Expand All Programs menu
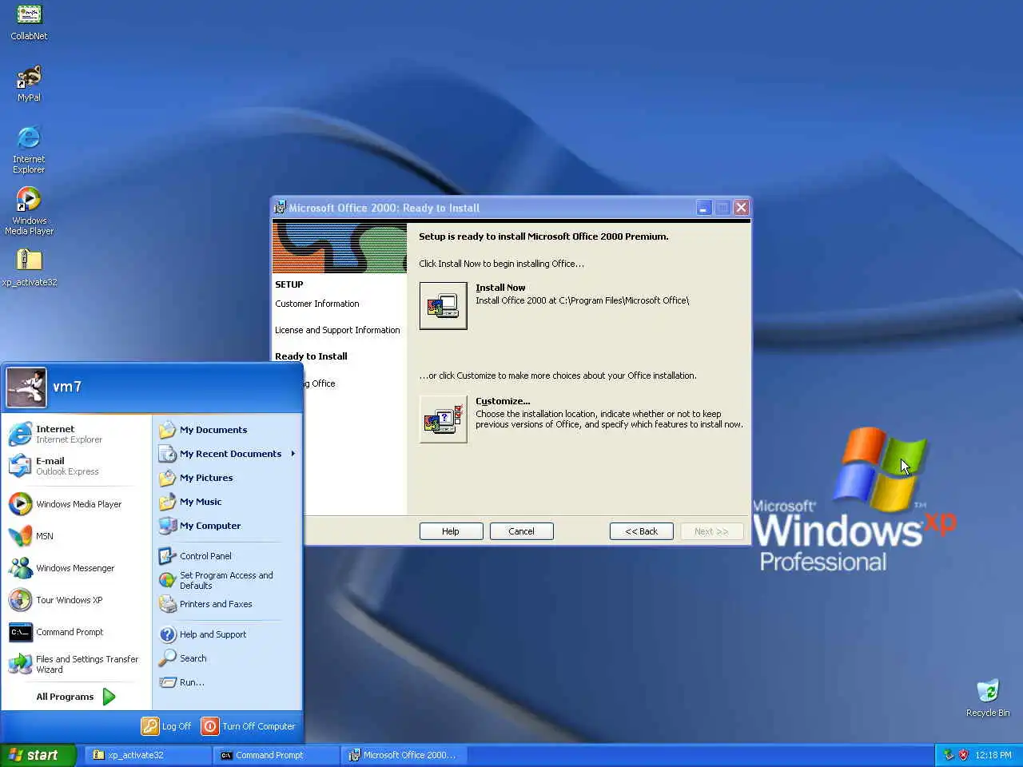This screenshot has height=767, width=1023. click(77, 697)
